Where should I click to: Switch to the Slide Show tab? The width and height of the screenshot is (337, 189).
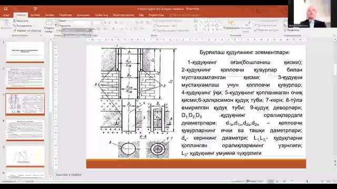point(101,15)
